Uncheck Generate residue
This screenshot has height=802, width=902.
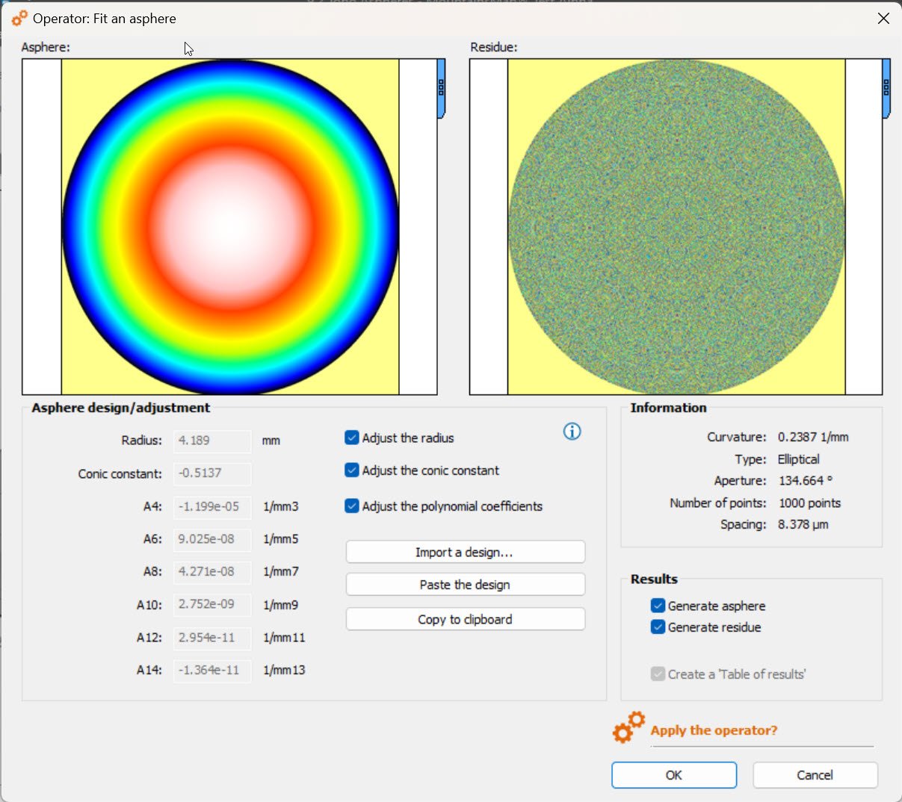658,627
